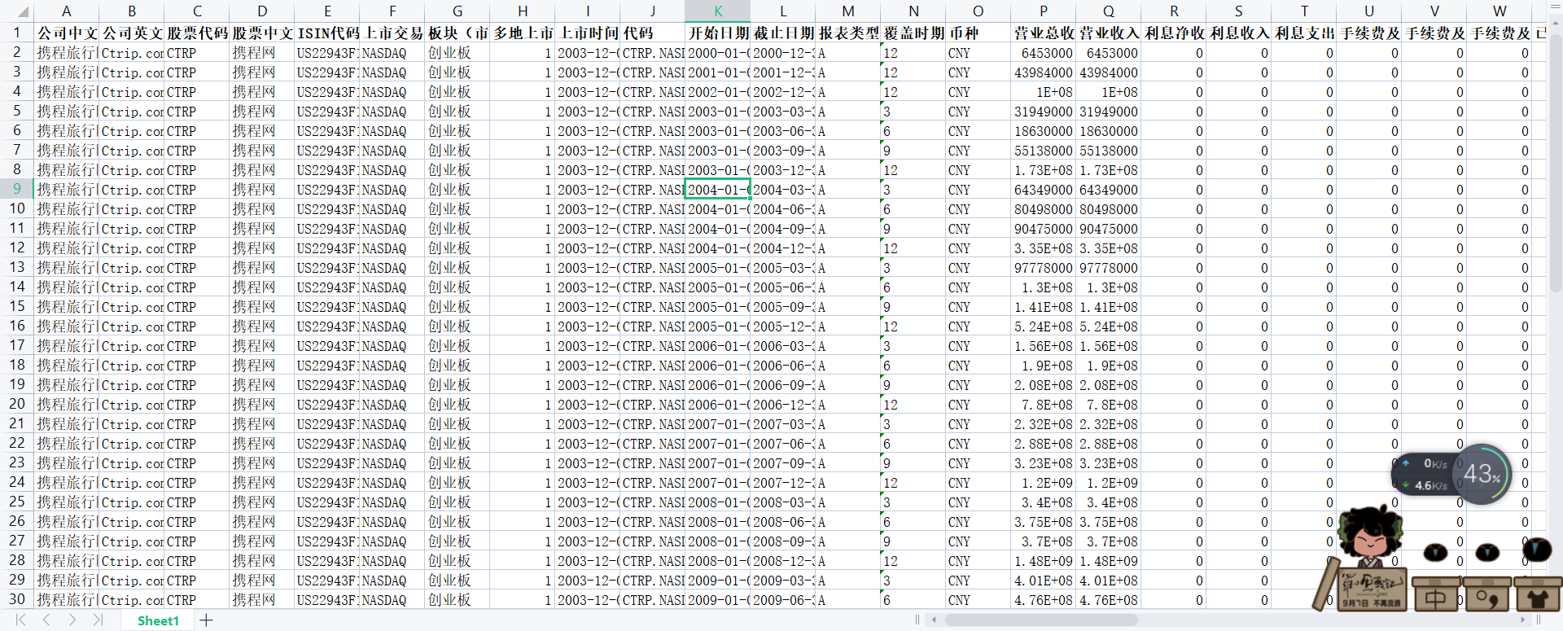This screenshot has width=1563, height=631.
Task: Select column K header
Action: click(718, 11)
